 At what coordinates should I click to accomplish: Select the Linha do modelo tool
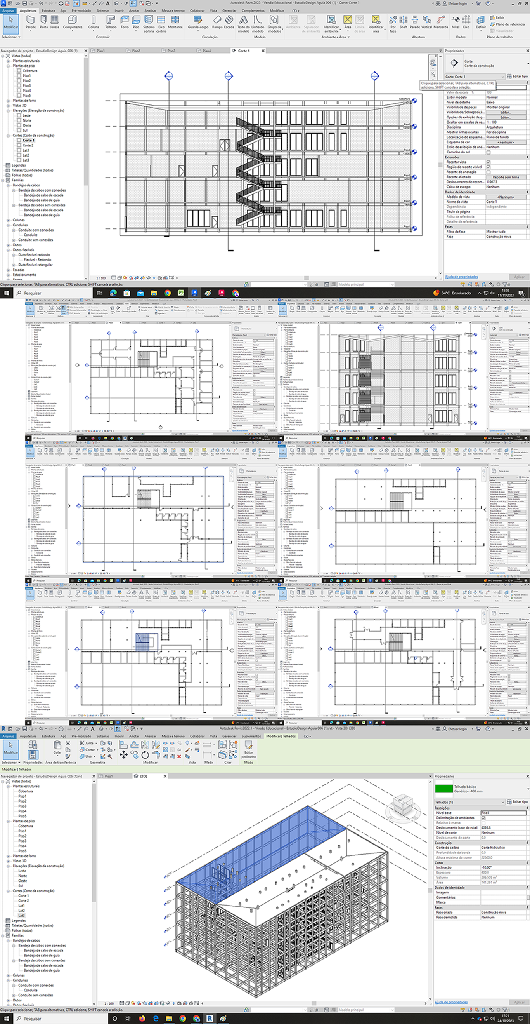point(258,24)
